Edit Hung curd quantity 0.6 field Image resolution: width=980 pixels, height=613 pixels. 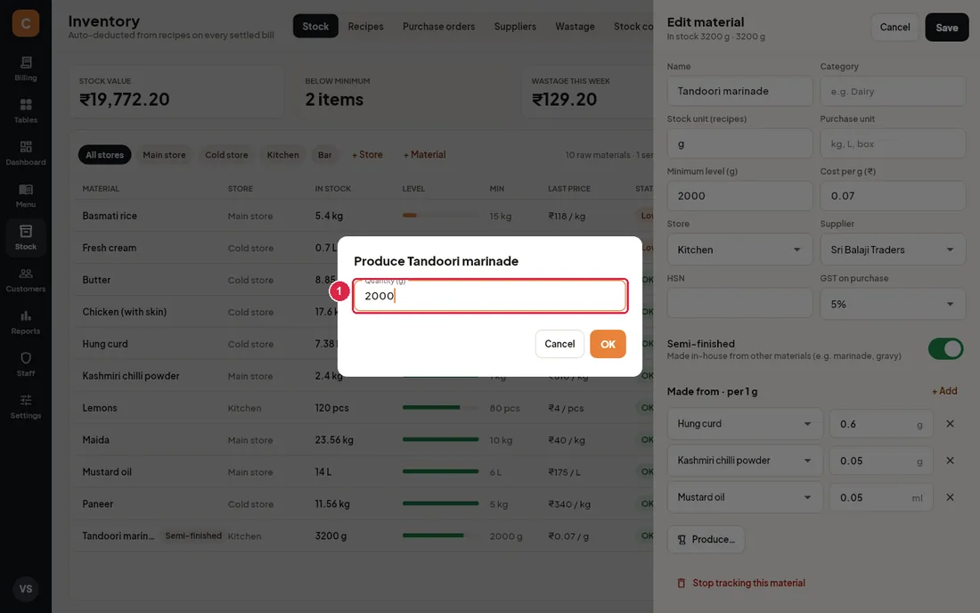click(x=881, y=423)
